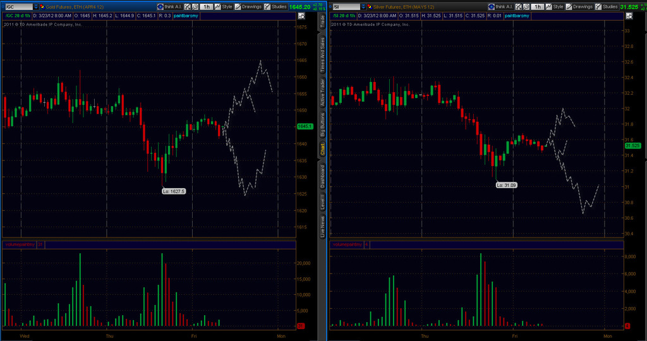Click the /SI symbol input field
647x341 pixels.
pyautogui.click(x=346, y=6)
